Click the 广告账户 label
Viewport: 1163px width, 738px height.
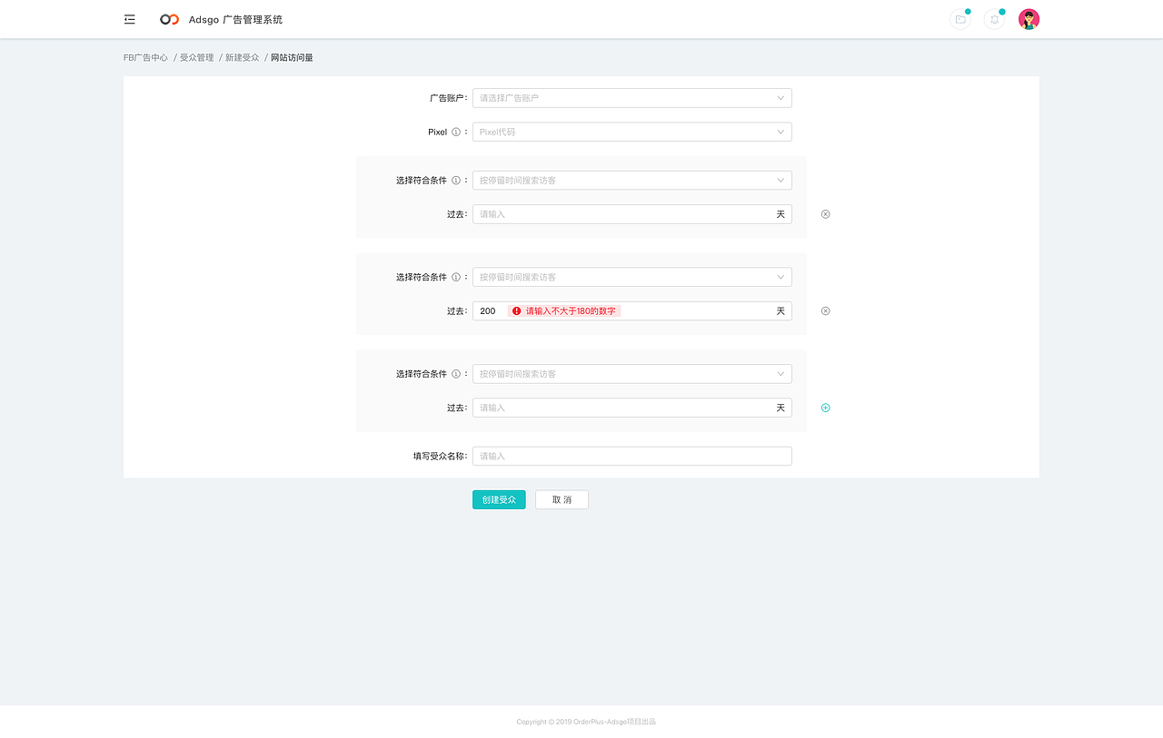(x=448, y=98)
